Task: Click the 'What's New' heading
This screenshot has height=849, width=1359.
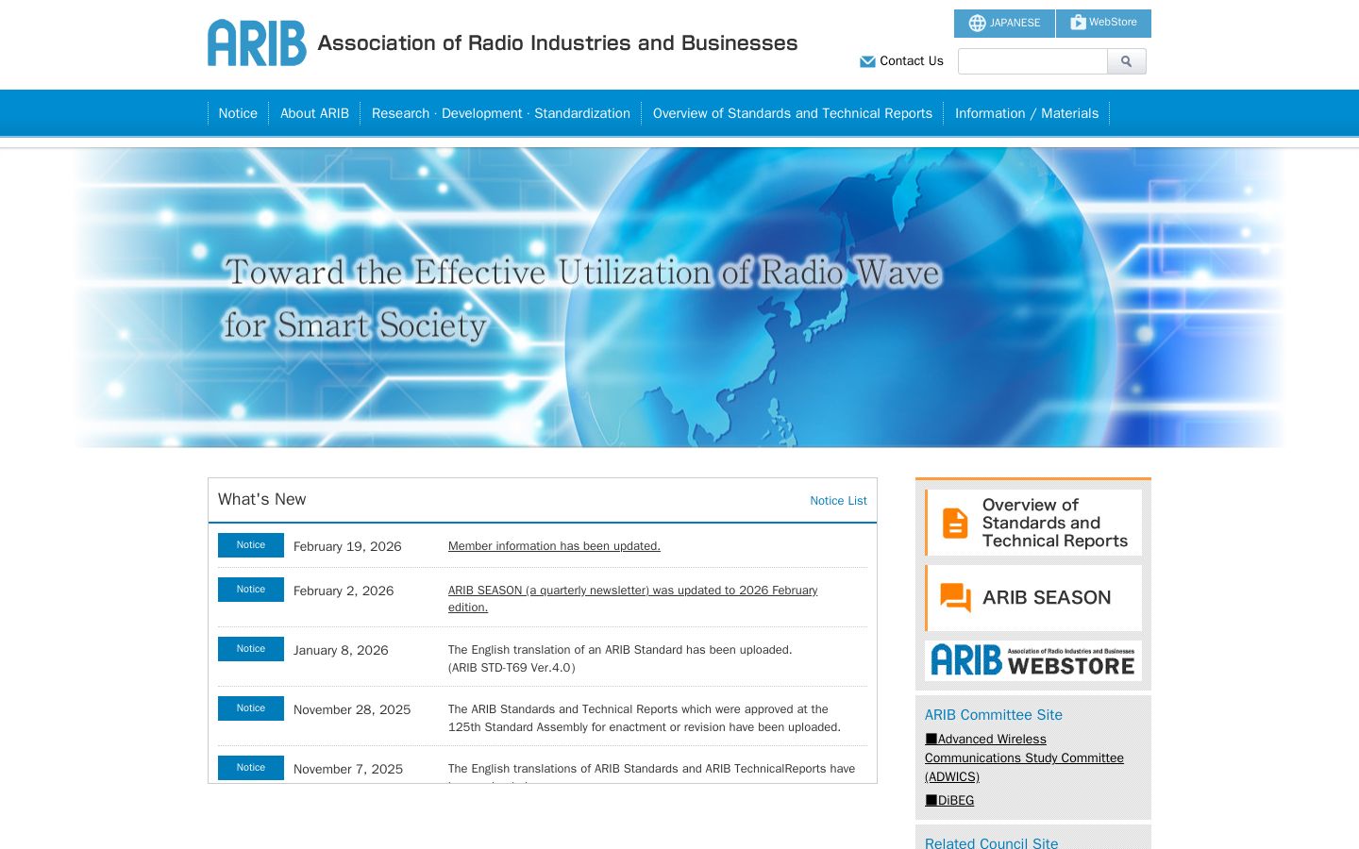Action: (x=262, y=499)
